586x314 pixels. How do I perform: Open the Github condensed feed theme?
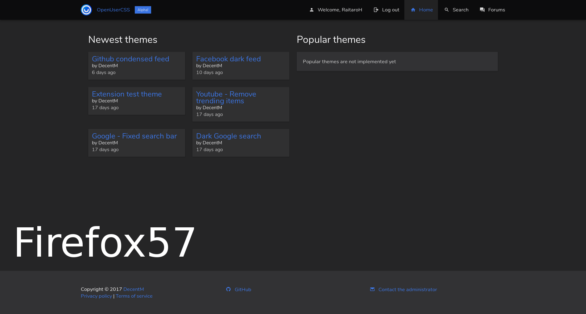point(130,59)
